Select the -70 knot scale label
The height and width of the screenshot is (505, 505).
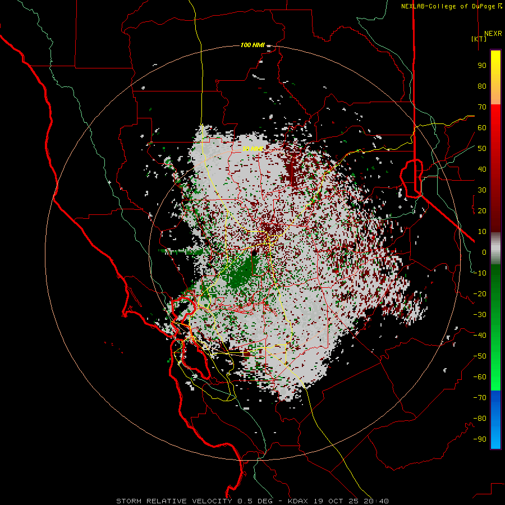pyautogui.click(x=480, y=398)
